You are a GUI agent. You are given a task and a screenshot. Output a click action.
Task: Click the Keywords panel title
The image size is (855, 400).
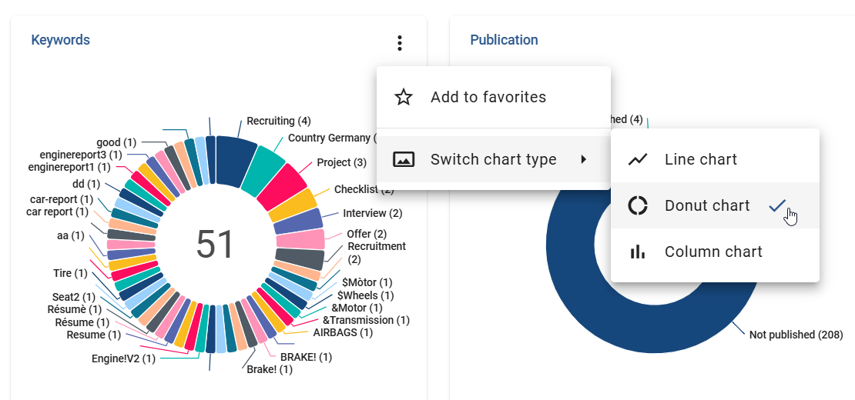tap(60, 40)
